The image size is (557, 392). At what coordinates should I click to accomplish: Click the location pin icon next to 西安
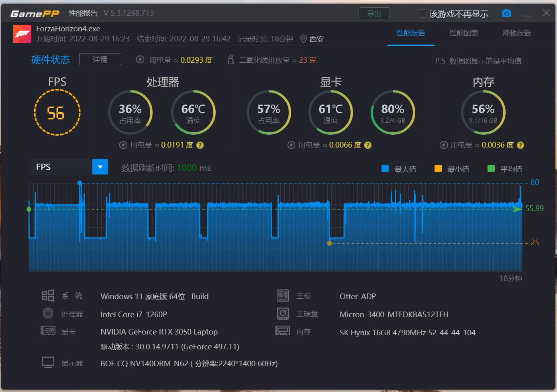[304, 39]
